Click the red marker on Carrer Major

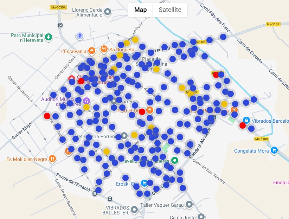click(x=47, y=116)
